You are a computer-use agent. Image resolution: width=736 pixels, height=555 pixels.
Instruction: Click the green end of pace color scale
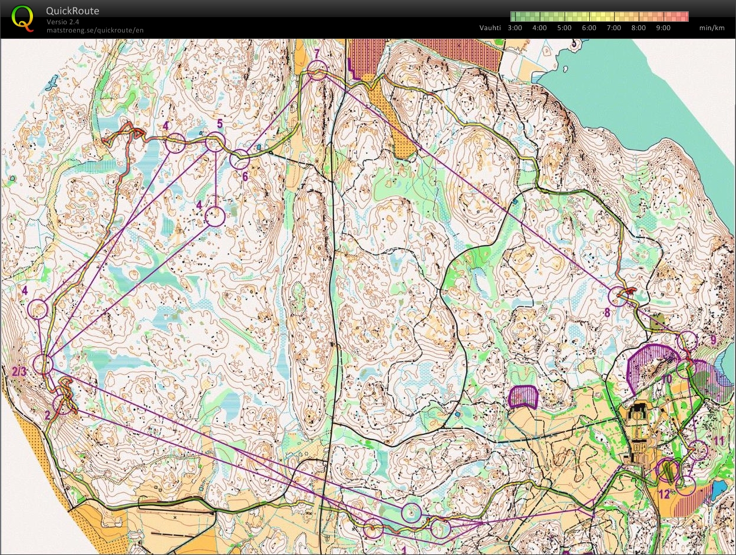tap(514, 16)
